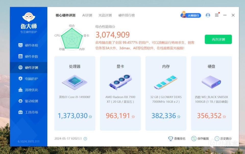Click the 专注硬件防护 slogan text
This screenshot has width=245, height=154.
pos(29,32)
